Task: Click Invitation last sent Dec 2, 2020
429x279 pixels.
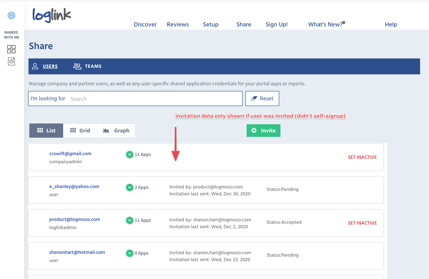Action: pyautogui.click(x=208, y=227)
